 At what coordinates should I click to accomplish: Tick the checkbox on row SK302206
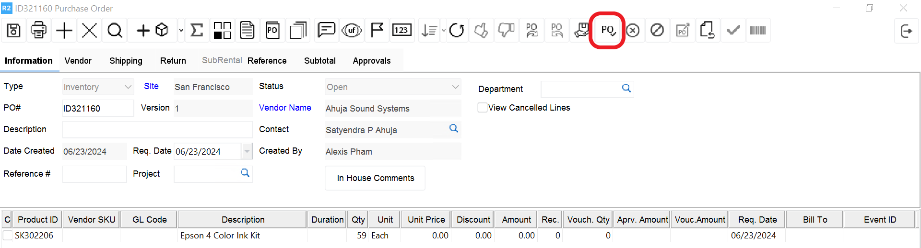tap(8, 236)
